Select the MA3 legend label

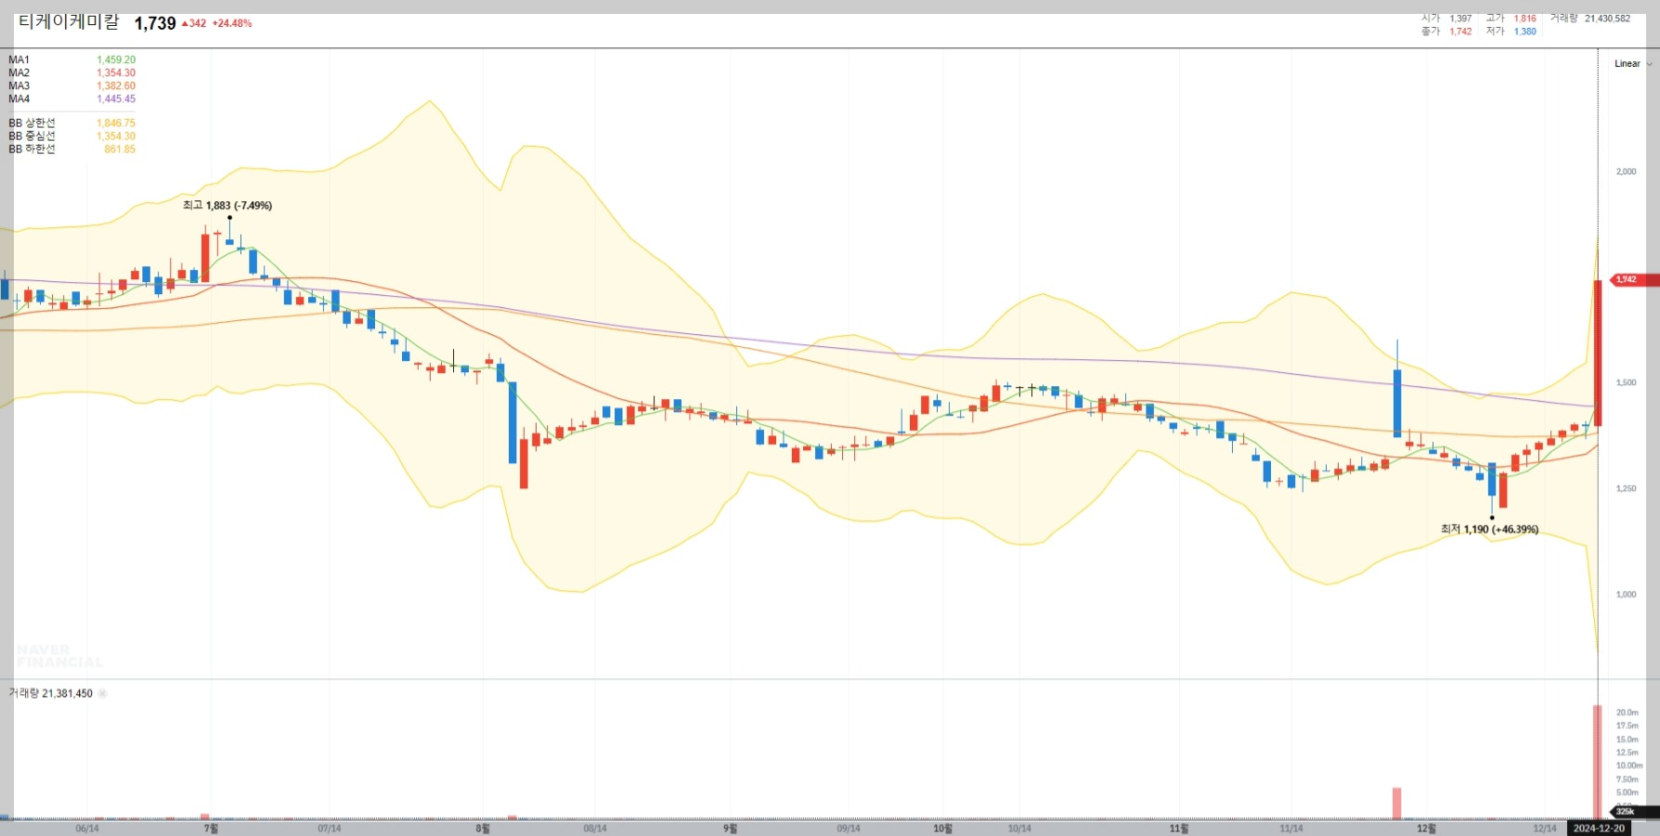(19, 85)
